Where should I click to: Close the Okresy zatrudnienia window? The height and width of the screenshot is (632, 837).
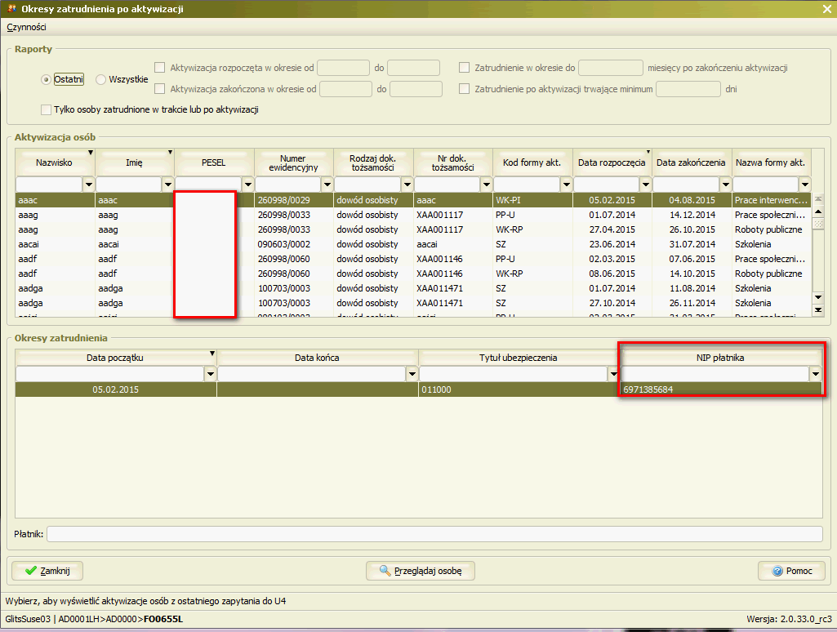827,9
